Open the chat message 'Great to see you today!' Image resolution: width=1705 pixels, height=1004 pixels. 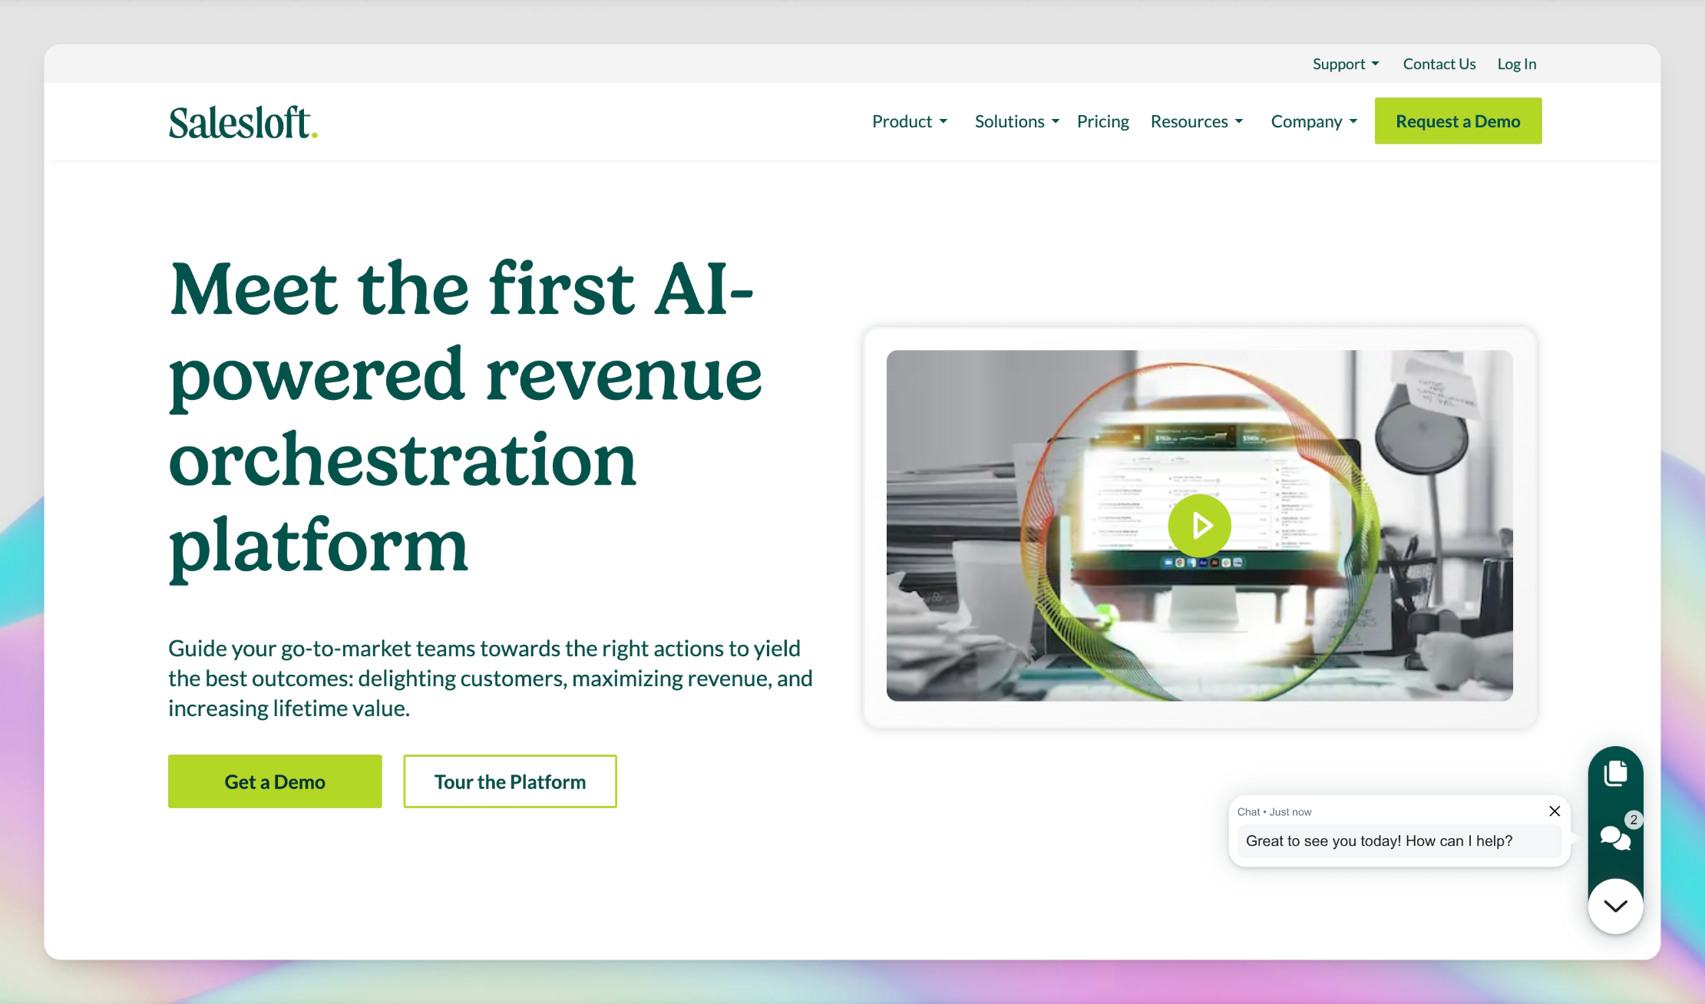click(x=1399, y=841)
